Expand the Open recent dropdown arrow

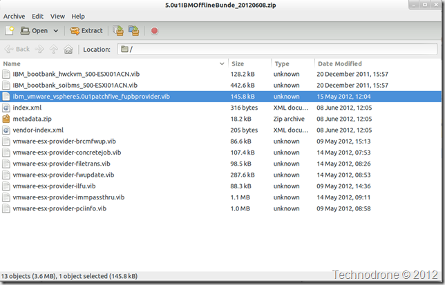[x=56, y=30]
